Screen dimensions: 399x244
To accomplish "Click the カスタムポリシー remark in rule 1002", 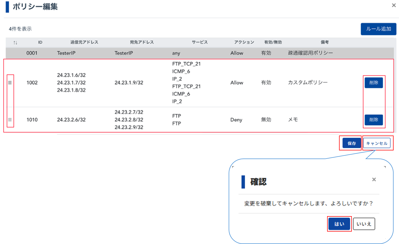I will pyautogui.click(x=308, y=83).
